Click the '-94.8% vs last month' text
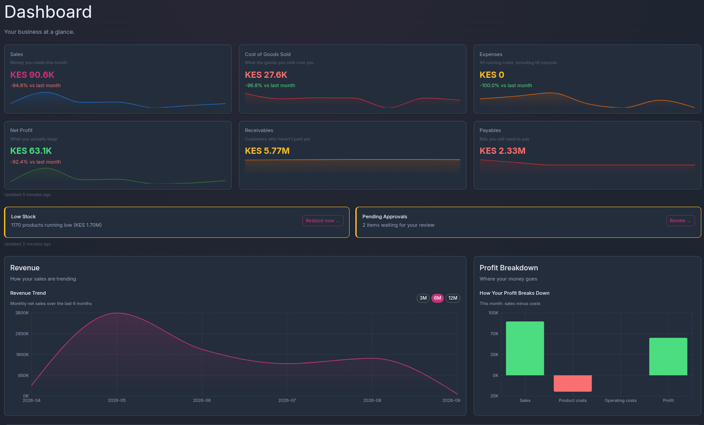 pos(36,85)
